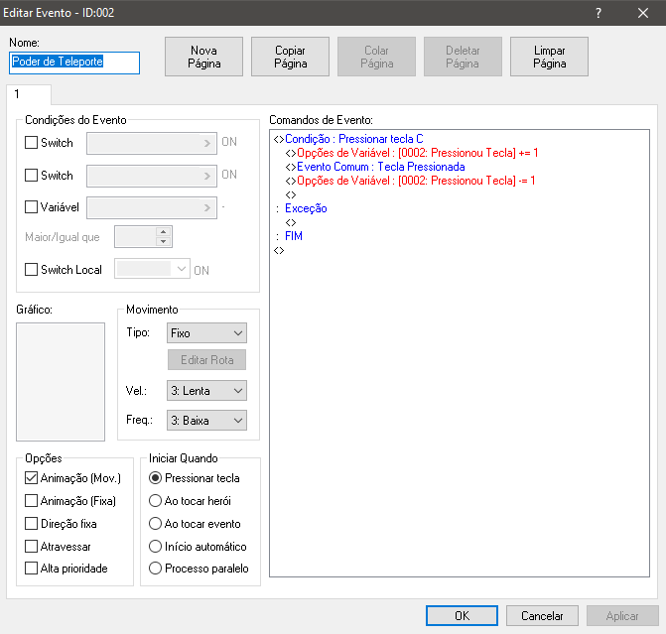Select Pressionar tecla radio button
This screenshot has height=634, width=666.
(156, 478)
